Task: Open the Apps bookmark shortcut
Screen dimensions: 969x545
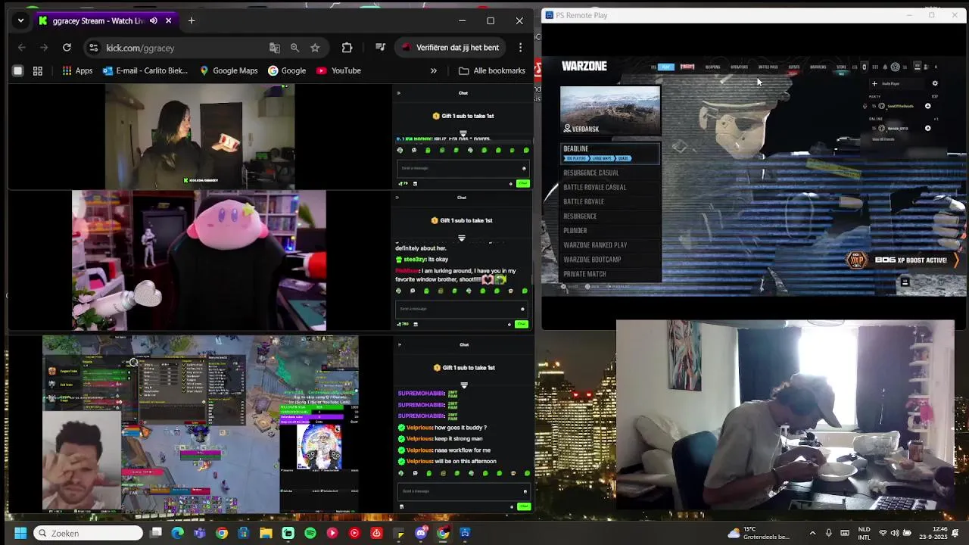Action: [x=77, y=70]
